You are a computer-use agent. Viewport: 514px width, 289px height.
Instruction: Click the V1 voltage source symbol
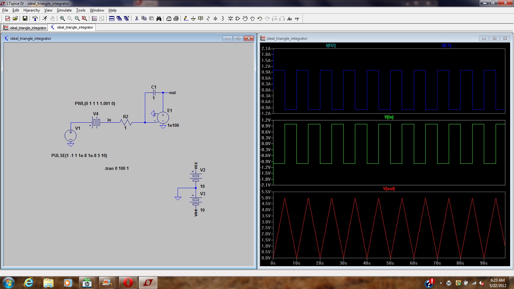pyautogui.click(x=70, y=136)
